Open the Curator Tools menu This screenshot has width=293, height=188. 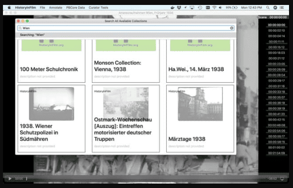click(98, 7)
